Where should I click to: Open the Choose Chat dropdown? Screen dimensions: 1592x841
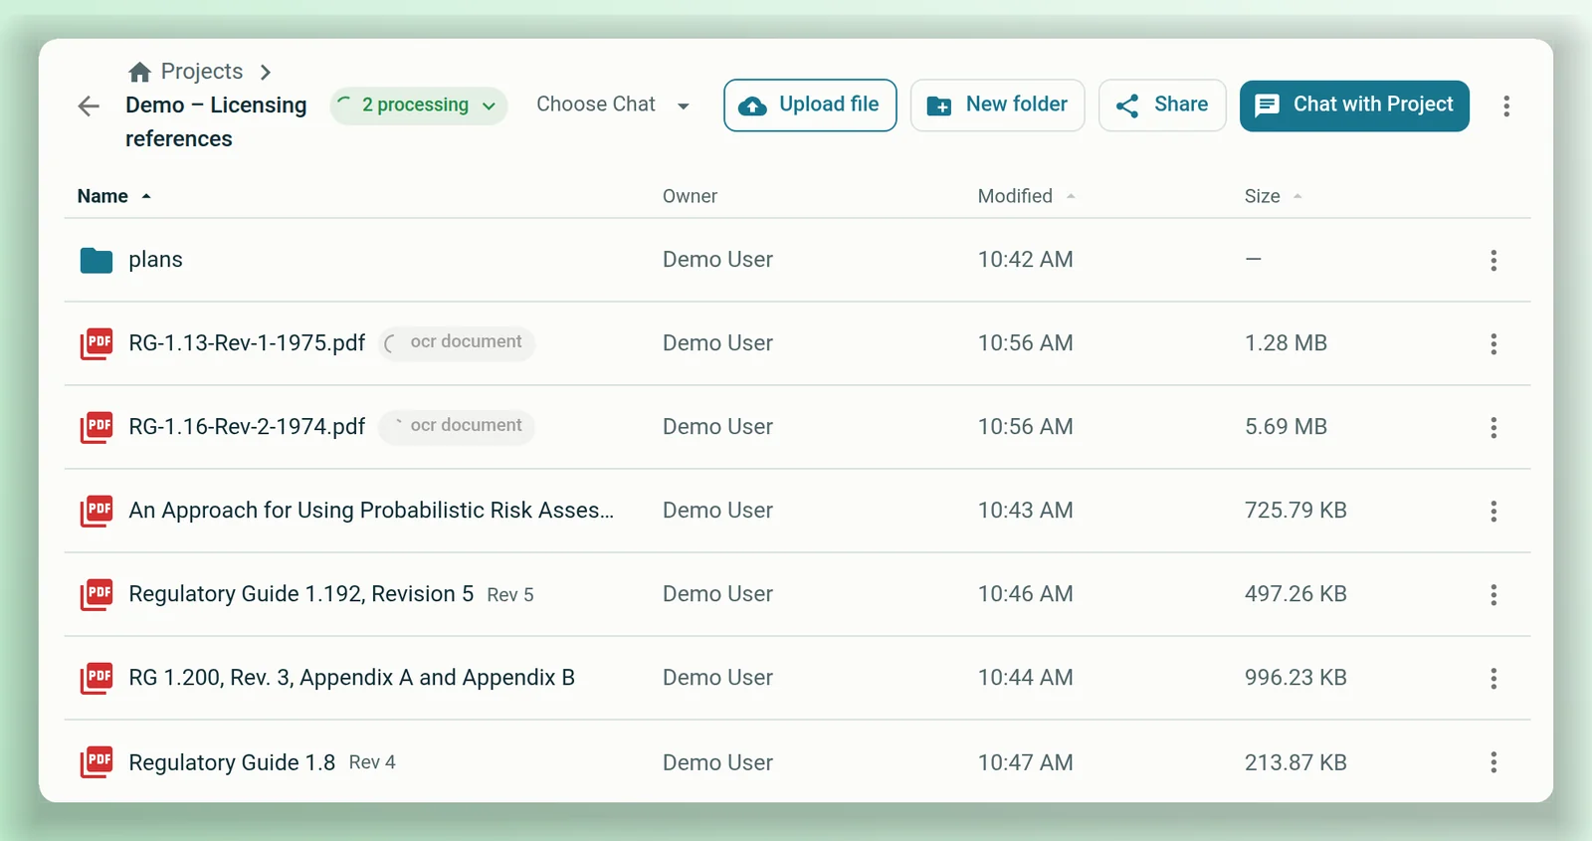[x=613, y=105]
